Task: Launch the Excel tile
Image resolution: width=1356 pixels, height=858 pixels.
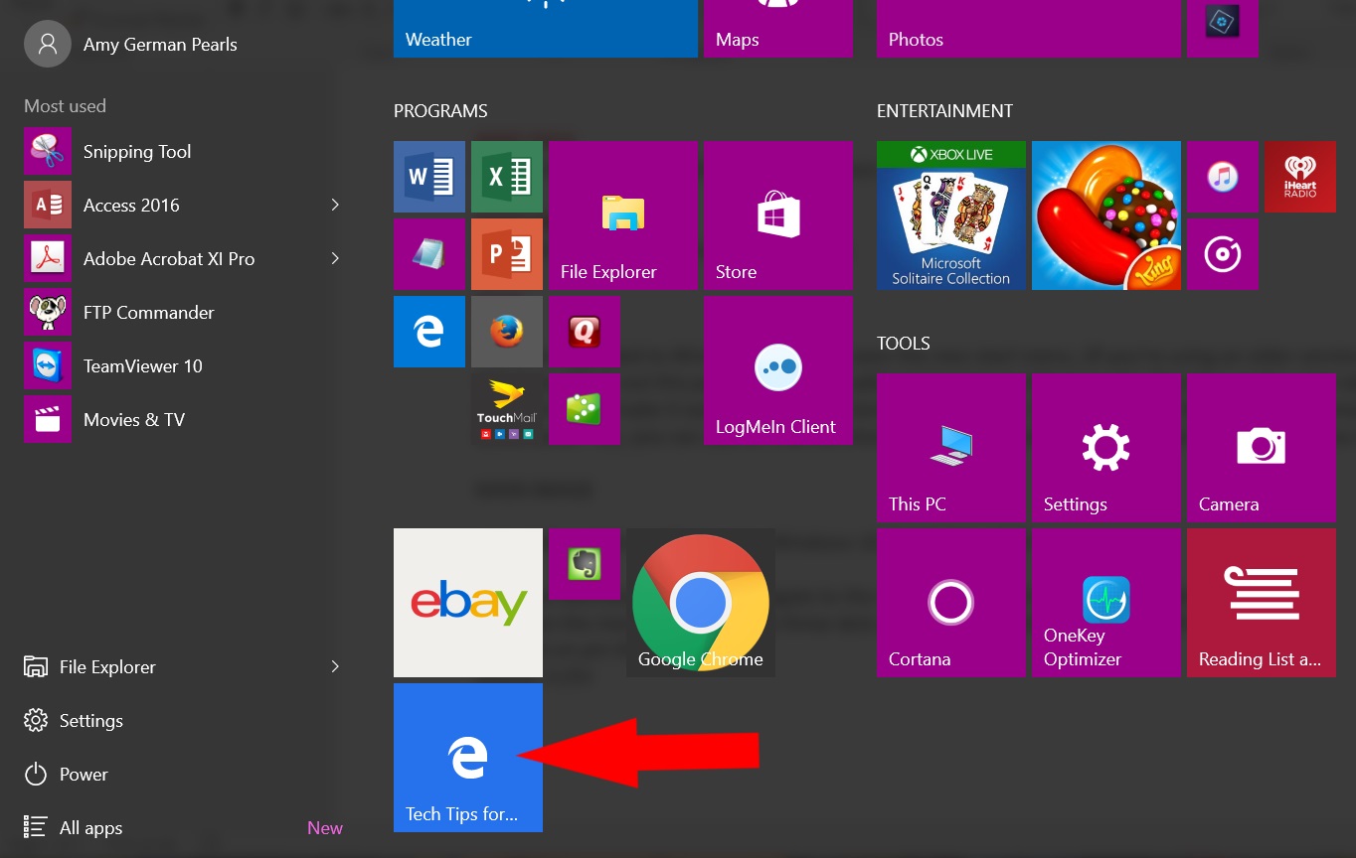Action: tap(507, 177)
